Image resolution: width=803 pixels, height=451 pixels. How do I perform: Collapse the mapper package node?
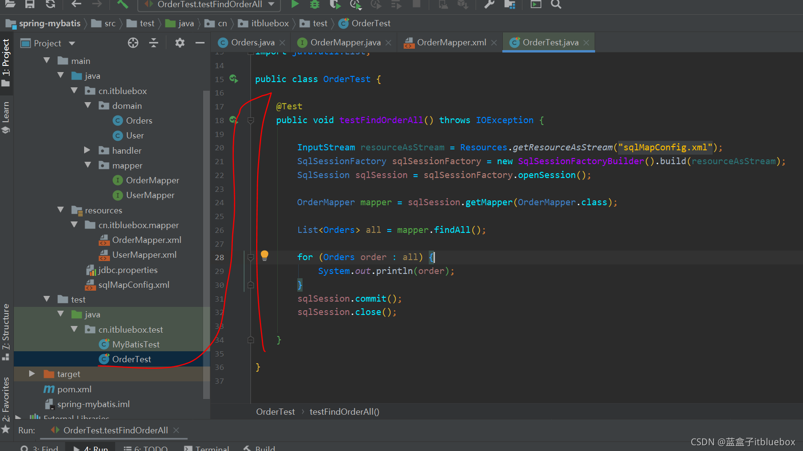click(x=88, y=165)
